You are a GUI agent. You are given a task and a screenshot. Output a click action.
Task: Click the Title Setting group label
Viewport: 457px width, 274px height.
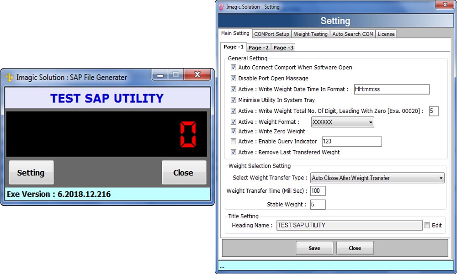click(243, 216)
